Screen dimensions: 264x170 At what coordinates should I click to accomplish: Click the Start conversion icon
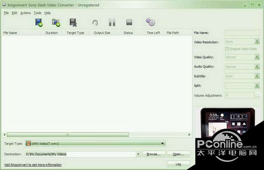point(95,23)
